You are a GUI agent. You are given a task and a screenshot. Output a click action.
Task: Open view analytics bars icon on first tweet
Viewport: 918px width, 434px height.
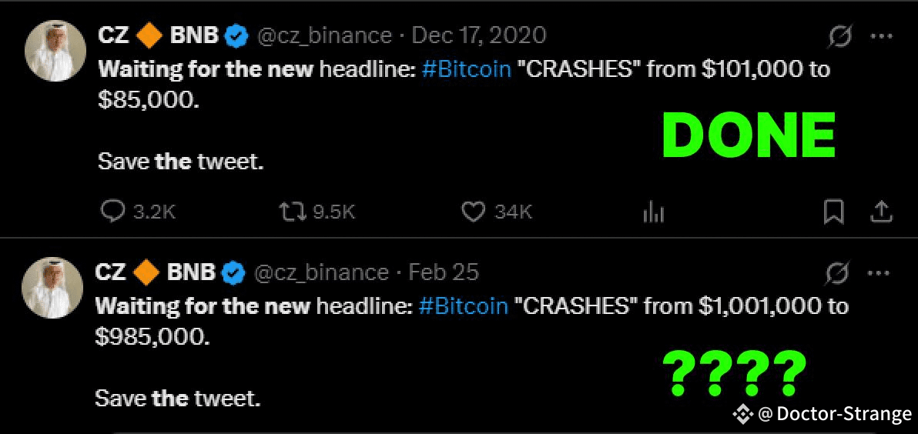(x=653, y=212)
